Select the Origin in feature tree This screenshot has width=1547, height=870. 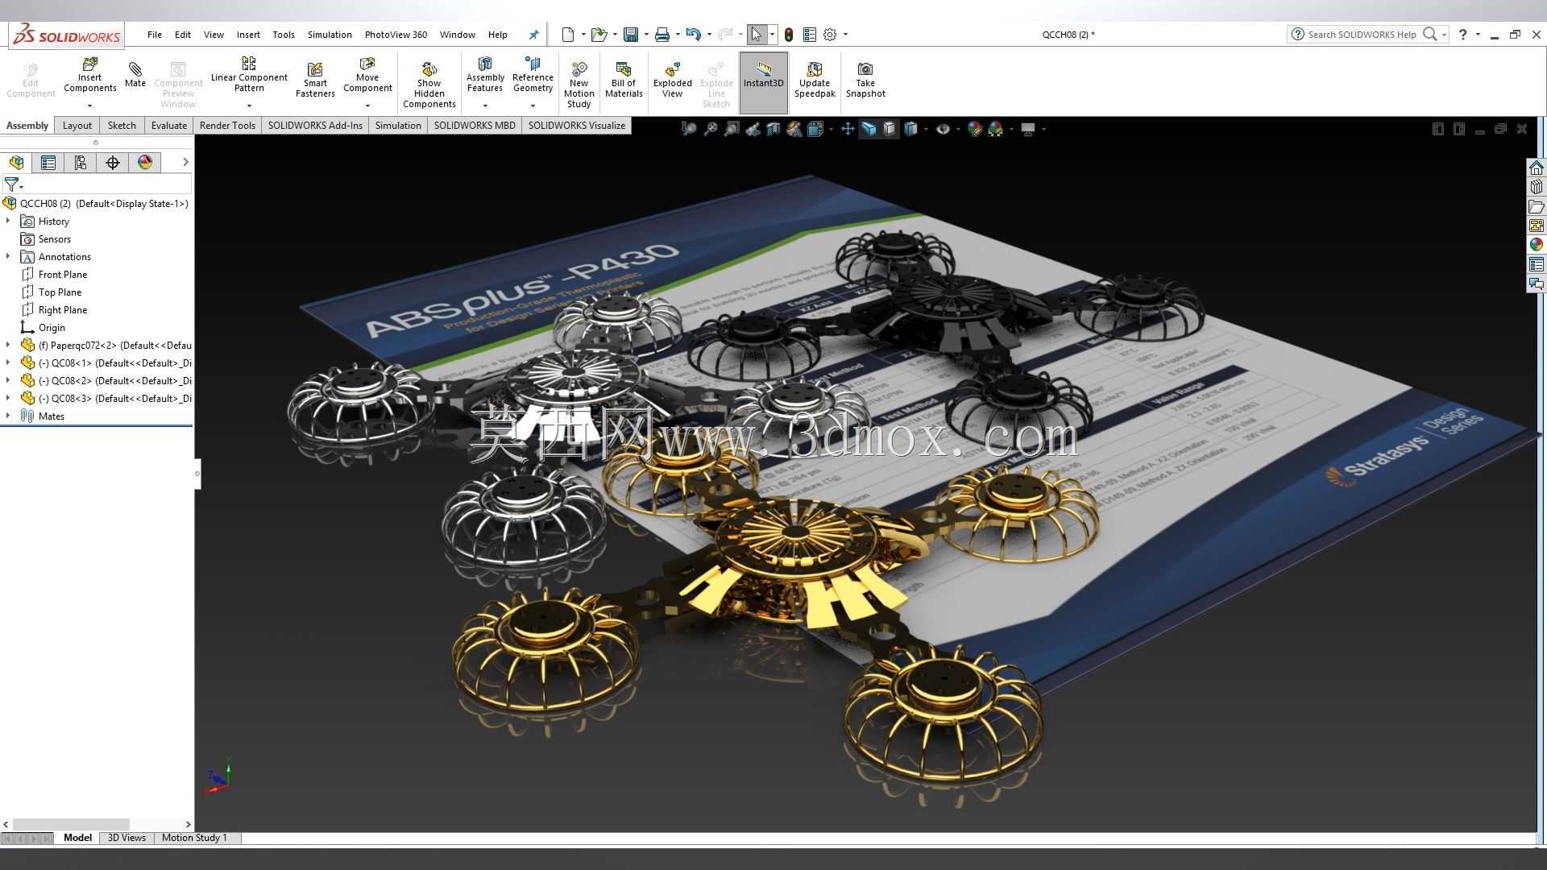(x=52, y=328)
